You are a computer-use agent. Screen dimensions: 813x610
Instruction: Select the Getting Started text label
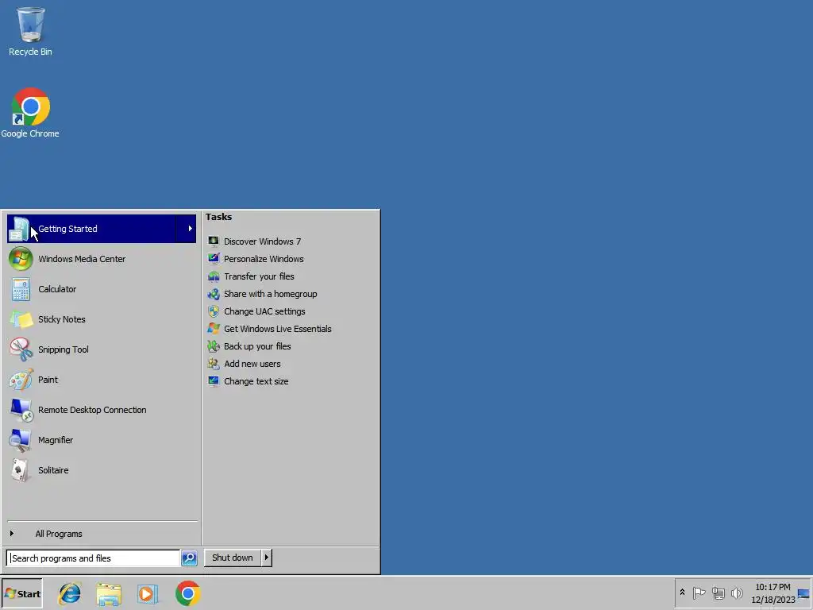click(67, 229)
